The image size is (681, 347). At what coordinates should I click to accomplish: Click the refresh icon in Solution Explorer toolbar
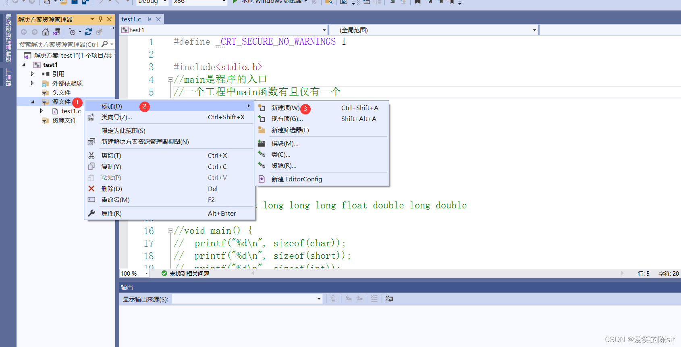point(88,32)
